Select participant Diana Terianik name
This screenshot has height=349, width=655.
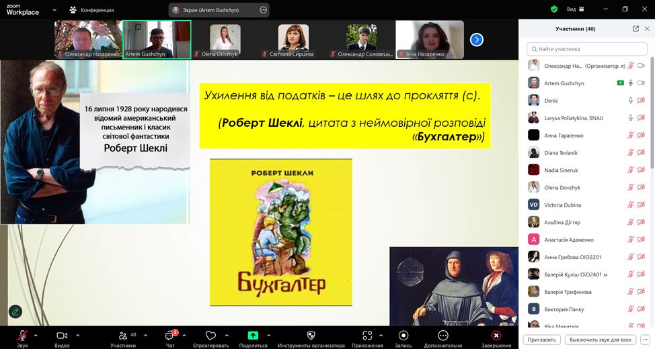561,152
